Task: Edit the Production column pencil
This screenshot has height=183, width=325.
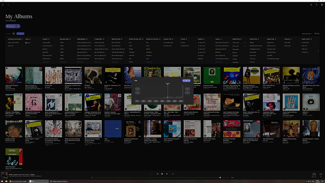Action: [122, 39]
